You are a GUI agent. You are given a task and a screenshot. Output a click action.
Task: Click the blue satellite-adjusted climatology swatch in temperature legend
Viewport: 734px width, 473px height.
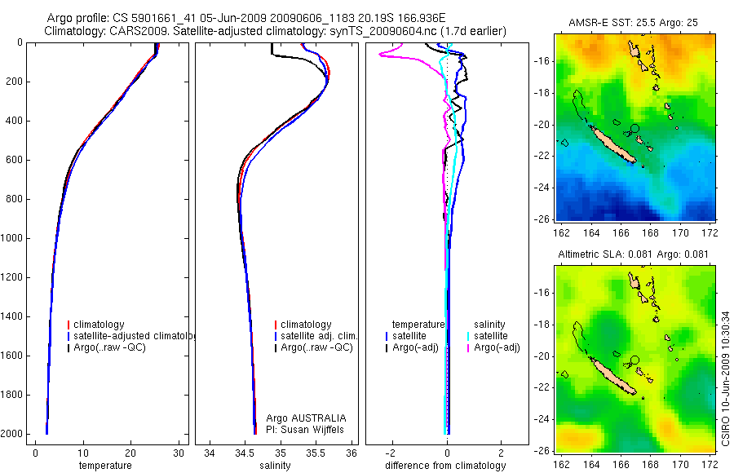pyautogui.click(x=69, y=336)
